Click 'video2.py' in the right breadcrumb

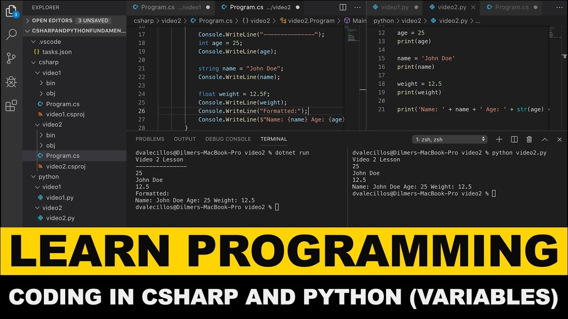(453, 21)
